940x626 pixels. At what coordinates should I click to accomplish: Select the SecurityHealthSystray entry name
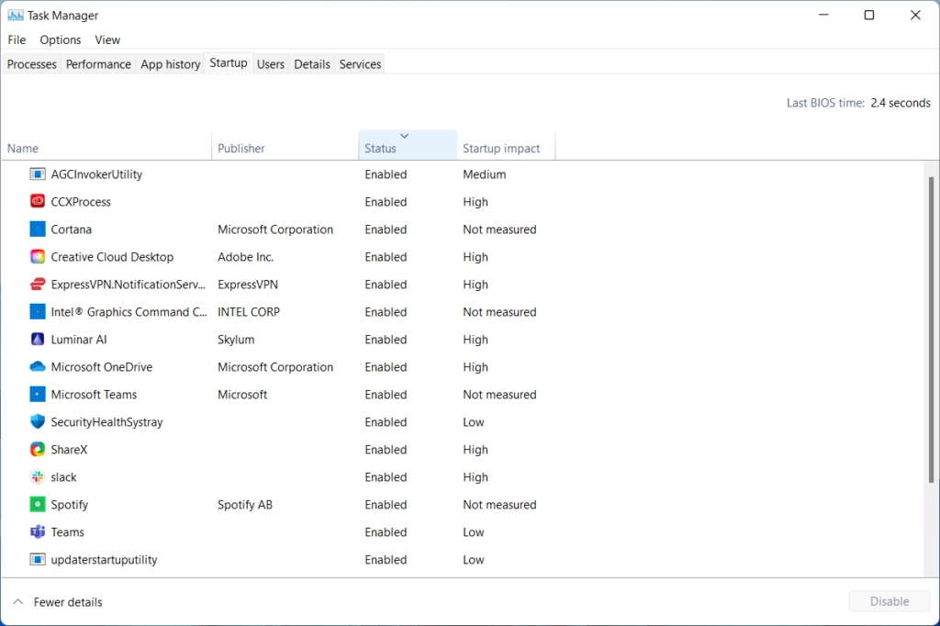coord(106,422)
